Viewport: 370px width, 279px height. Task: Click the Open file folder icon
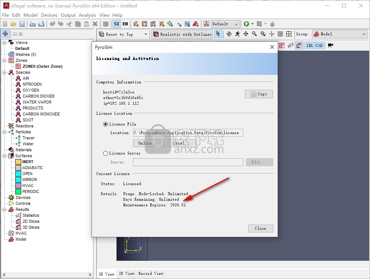tap(13, 24)
